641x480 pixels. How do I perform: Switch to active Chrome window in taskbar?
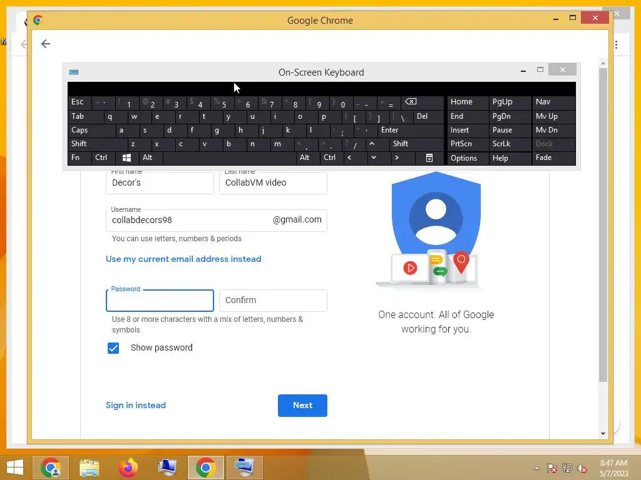(205, 467)
